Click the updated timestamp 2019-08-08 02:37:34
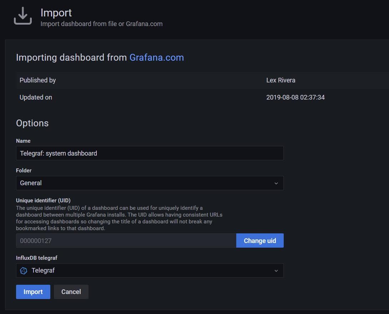This screenshot has width=389, height=314. click(295, 97)
